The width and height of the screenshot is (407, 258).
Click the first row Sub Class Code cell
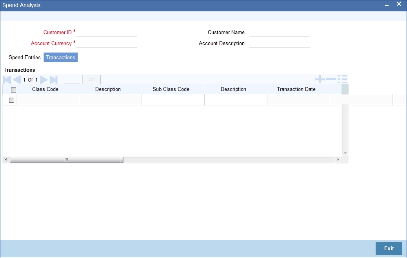173,100
